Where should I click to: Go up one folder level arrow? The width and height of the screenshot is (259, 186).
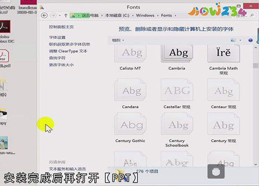[x=66, y=15]
